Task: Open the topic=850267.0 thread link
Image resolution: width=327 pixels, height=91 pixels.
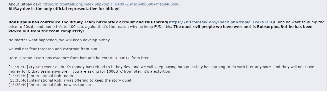Action: coord(220,22)
